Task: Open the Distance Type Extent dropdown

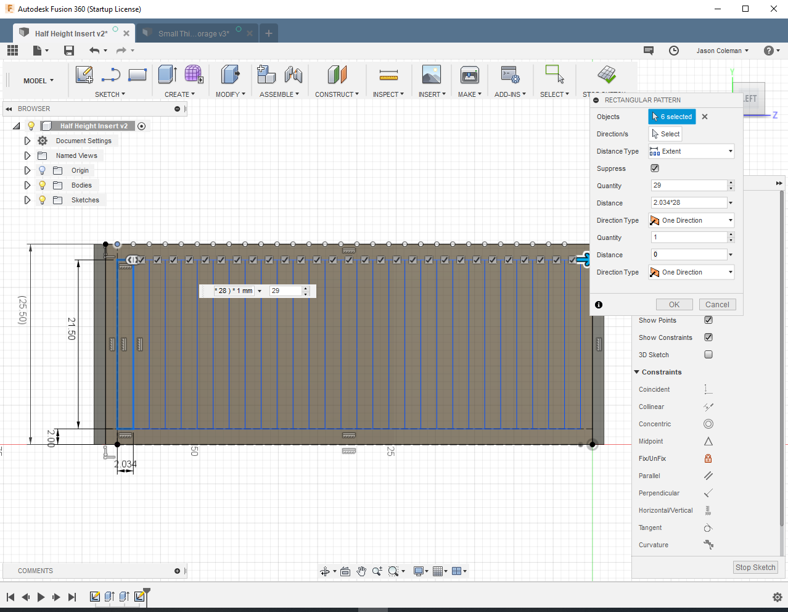Action: coord(729,151)
